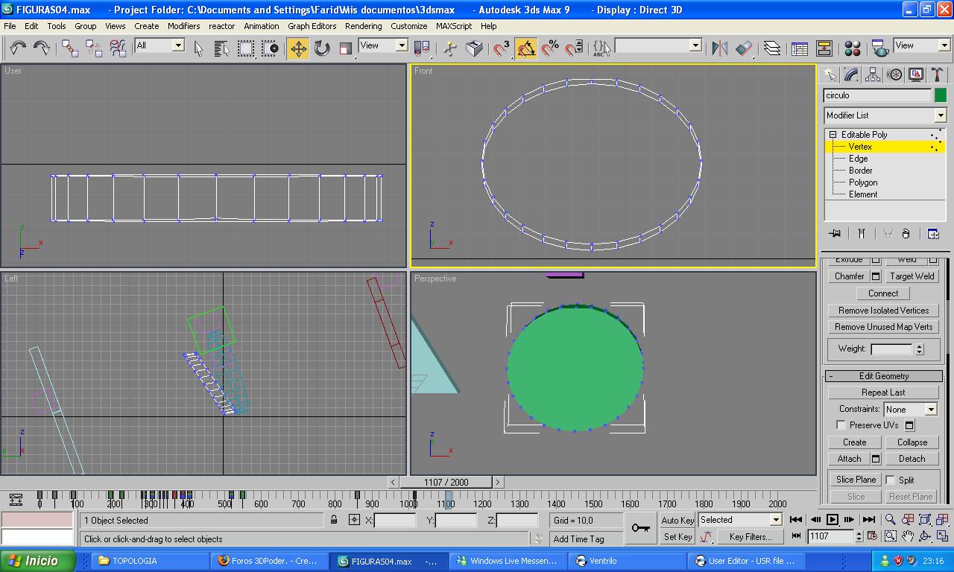This screenshot has width=954, height=572.
Task: Click the current frame number field
Action: point(830,536)
